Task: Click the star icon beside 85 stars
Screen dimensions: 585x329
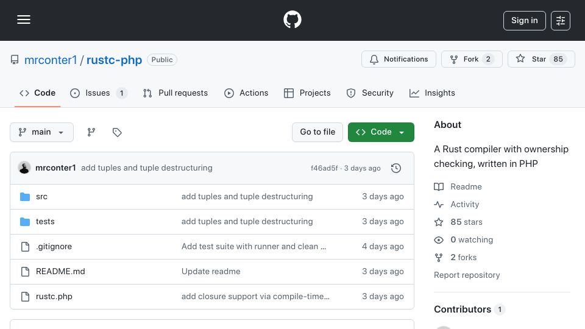Action: coord(439,222)
